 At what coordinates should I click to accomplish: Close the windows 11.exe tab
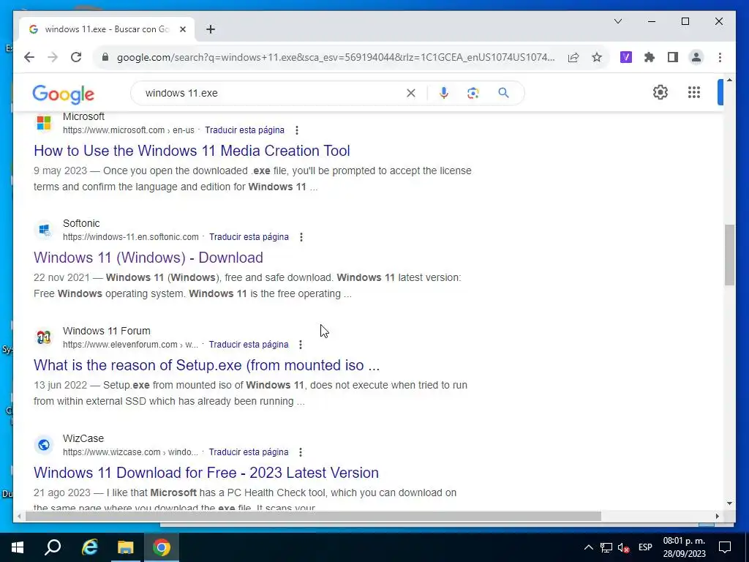point(182,29)
